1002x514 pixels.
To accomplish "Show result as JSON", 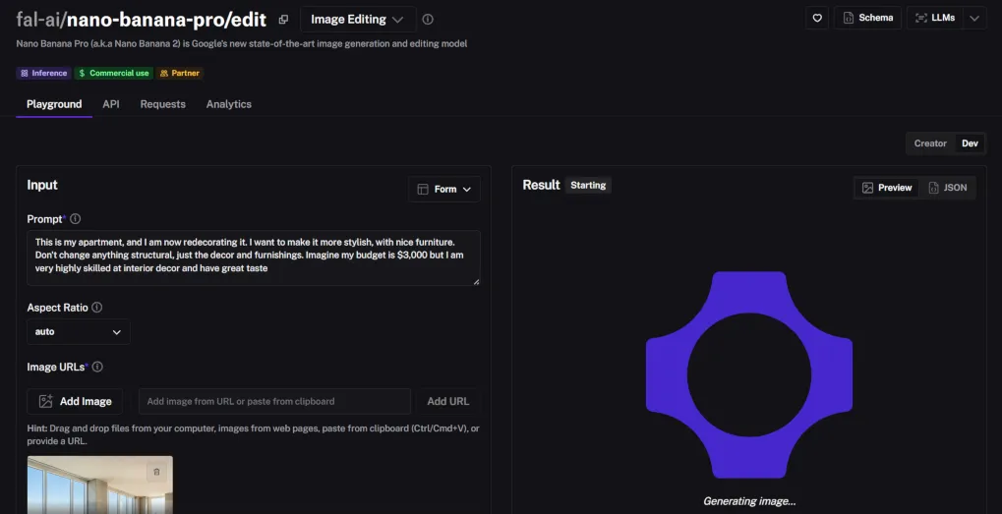I will tap(947, 188).
